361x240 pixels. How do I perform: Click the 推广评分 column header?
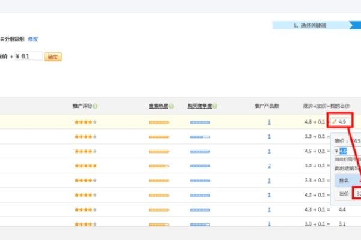(x=83, y=106)
